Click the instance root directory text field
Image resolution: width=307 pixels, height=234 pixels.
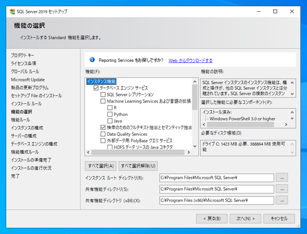tap(217, 178)
